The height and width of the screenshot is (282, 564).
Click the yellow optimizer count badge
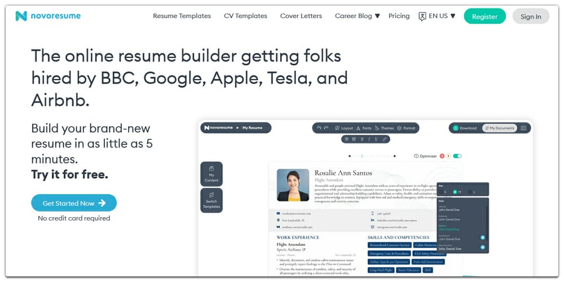448,156
